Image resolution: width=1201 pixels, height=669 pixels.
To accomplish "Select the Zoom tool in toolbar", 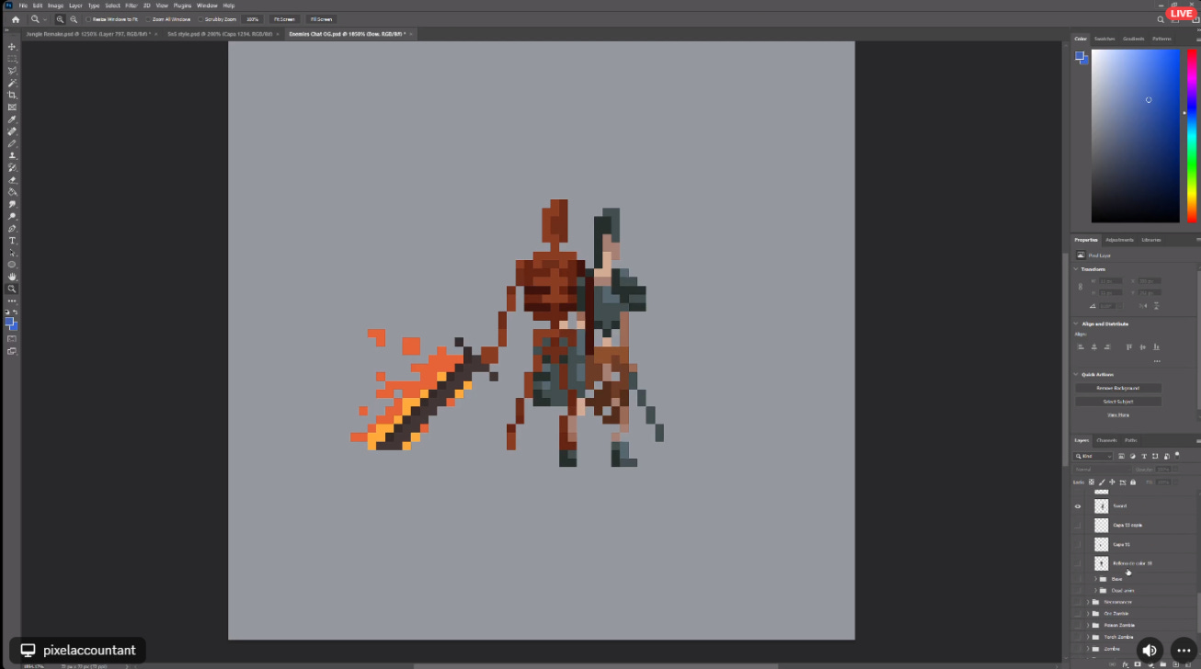I will 12,289.
